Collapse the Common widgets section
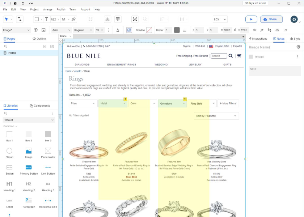The image size is (304, 217). click(x=10, y=126)
